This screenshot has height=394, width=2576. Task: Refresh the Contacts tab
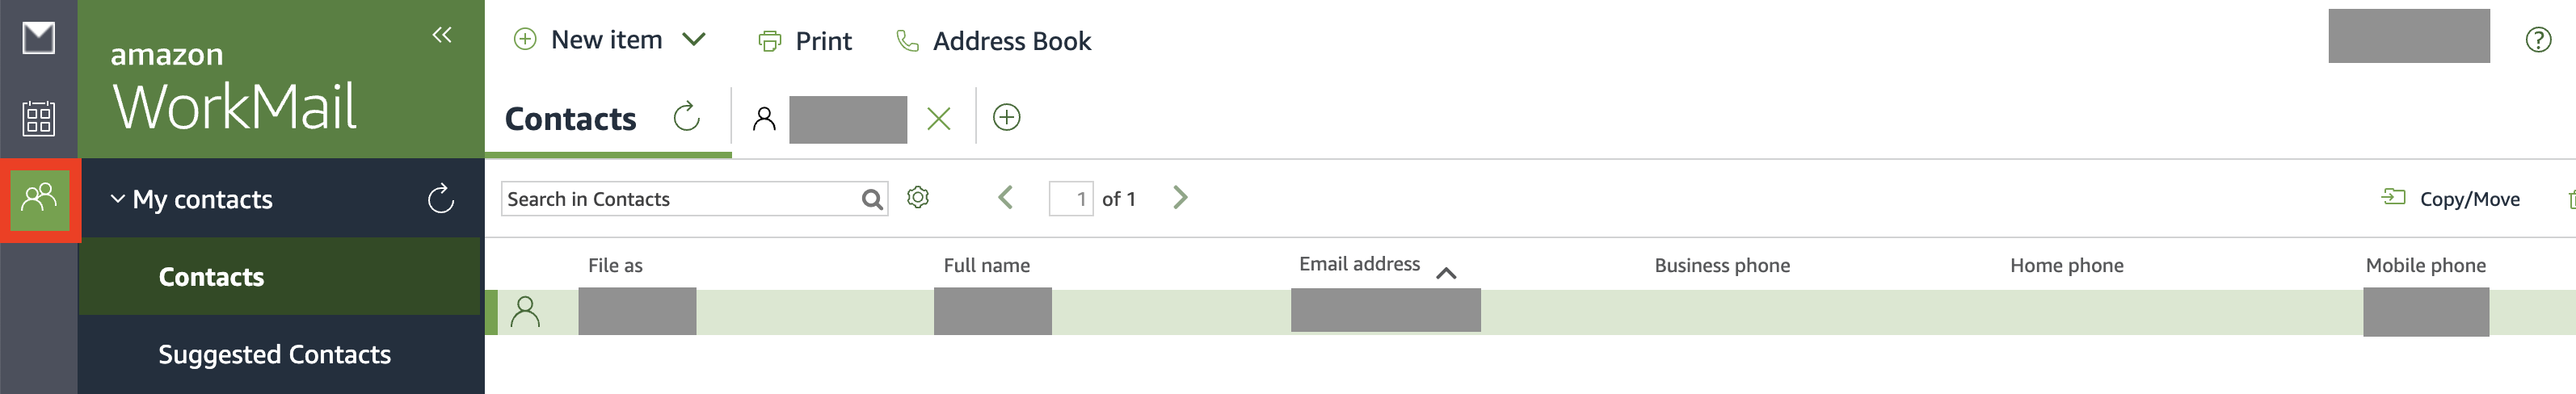coord(686,118)
